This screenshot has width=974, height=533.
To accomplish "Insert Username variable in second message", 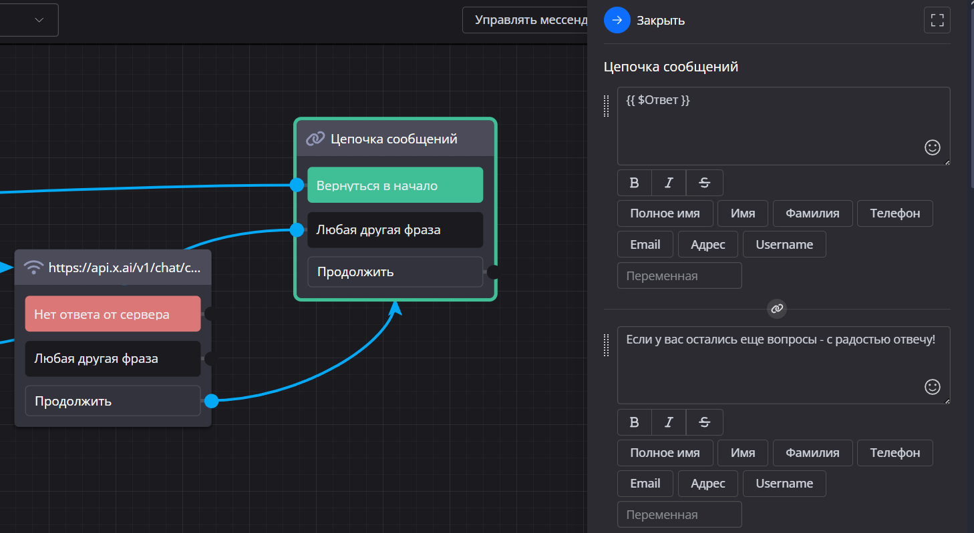I will (x=784, y=484).
